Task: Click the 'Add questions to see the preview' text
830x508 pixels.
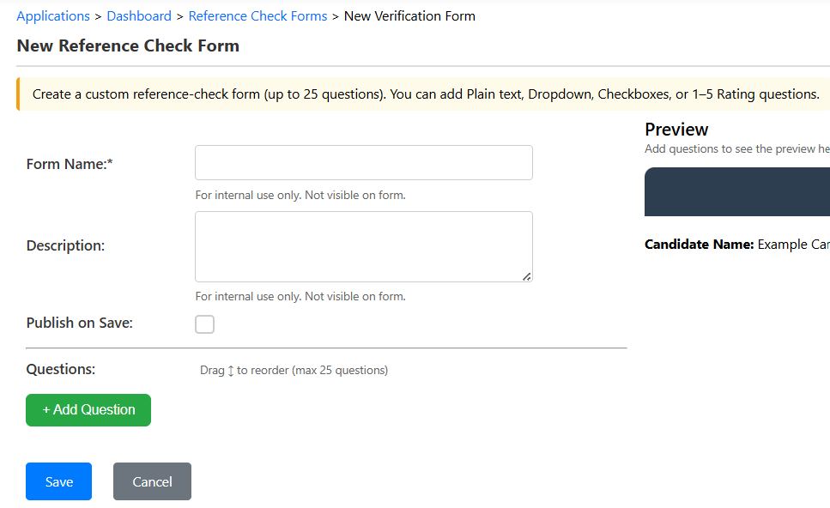Action: [736, 148]
